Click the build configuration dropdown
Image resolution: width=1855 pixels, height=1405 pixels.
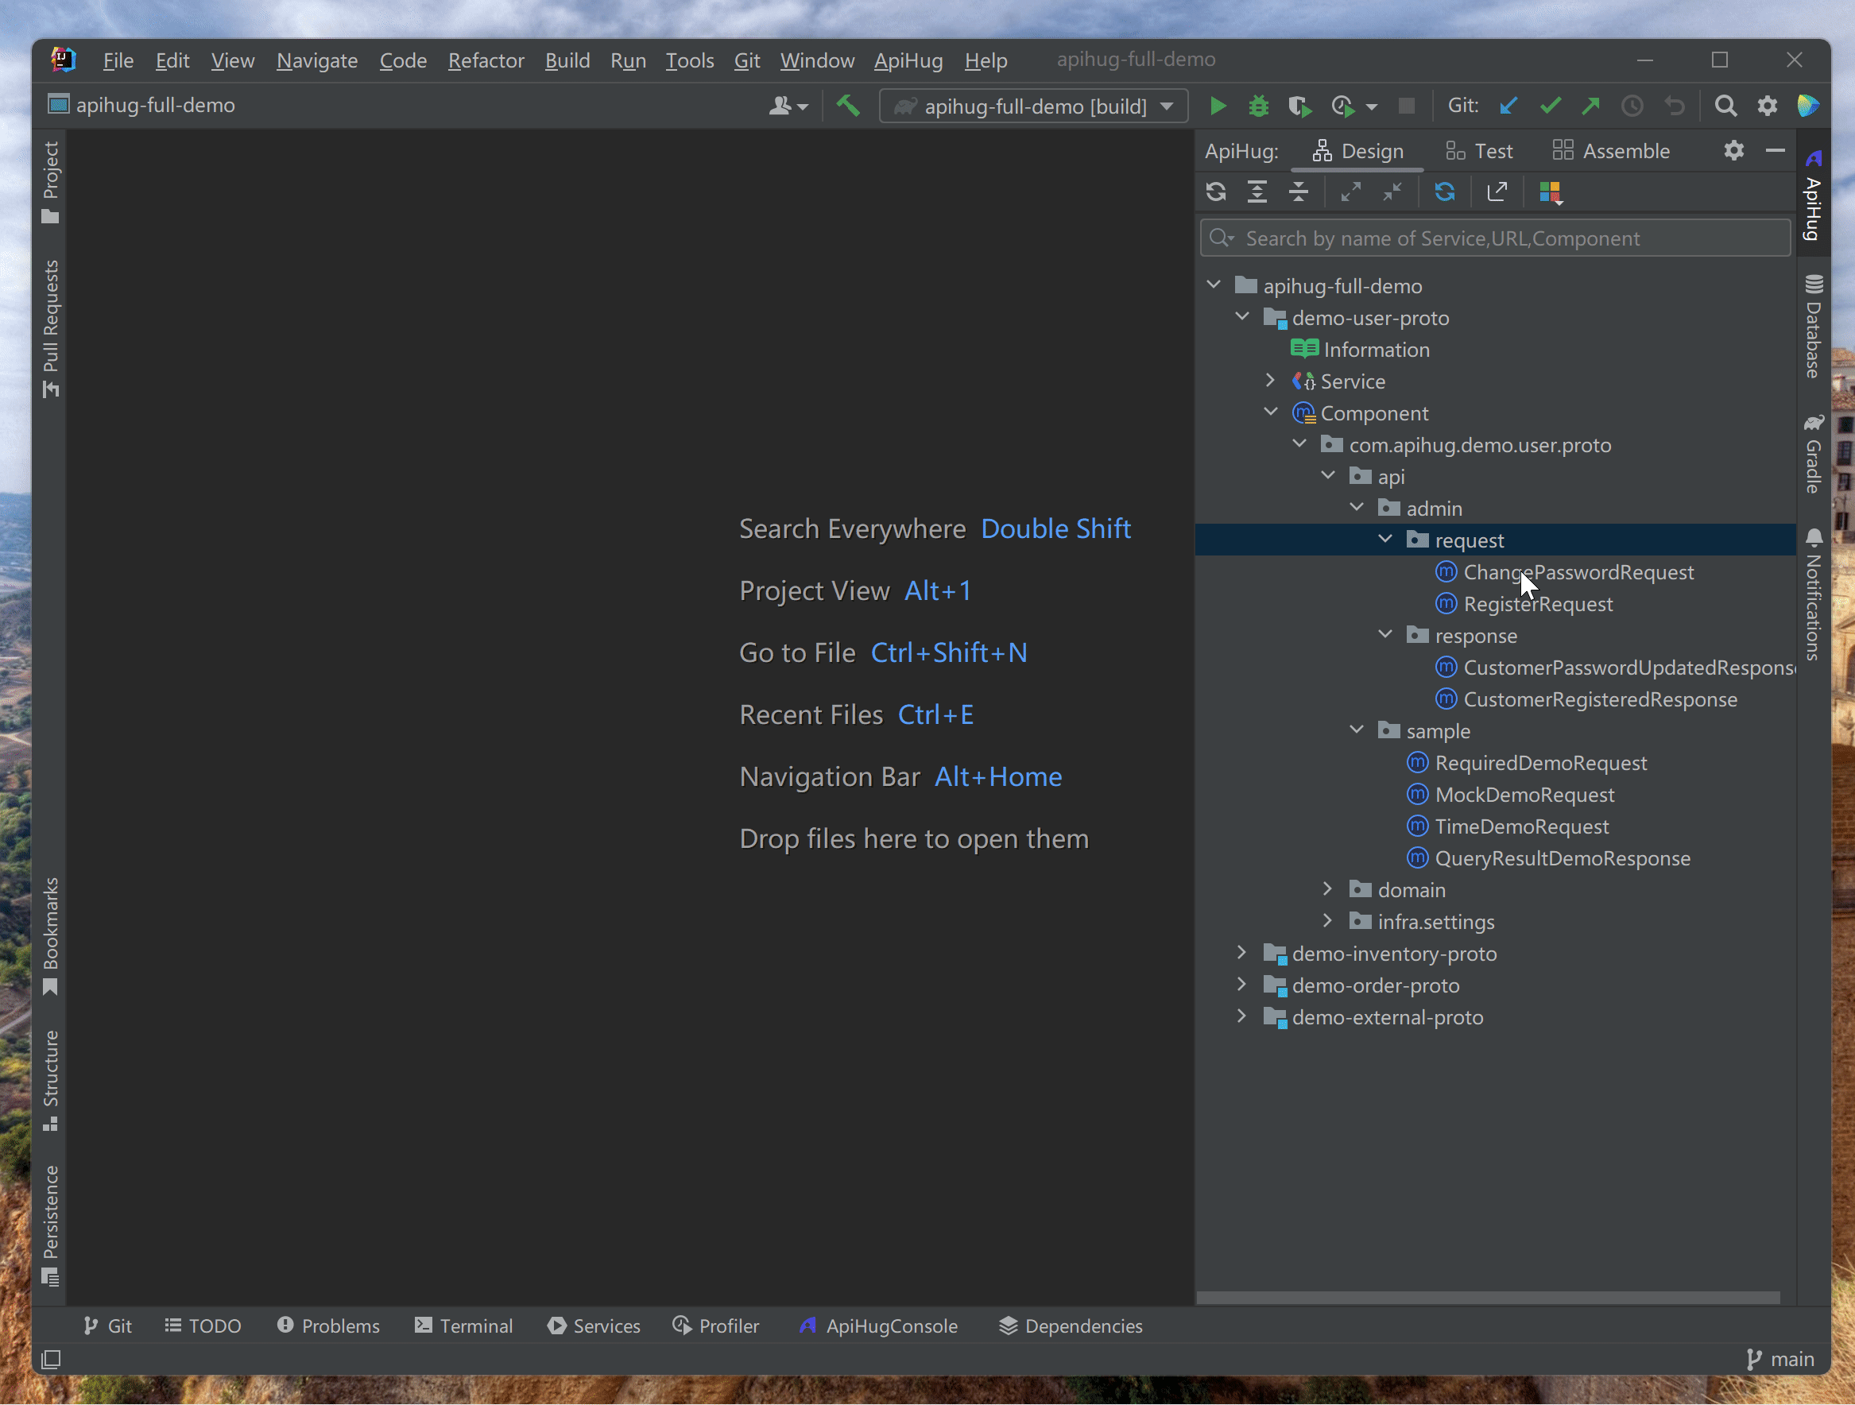tap(1033, 105)
